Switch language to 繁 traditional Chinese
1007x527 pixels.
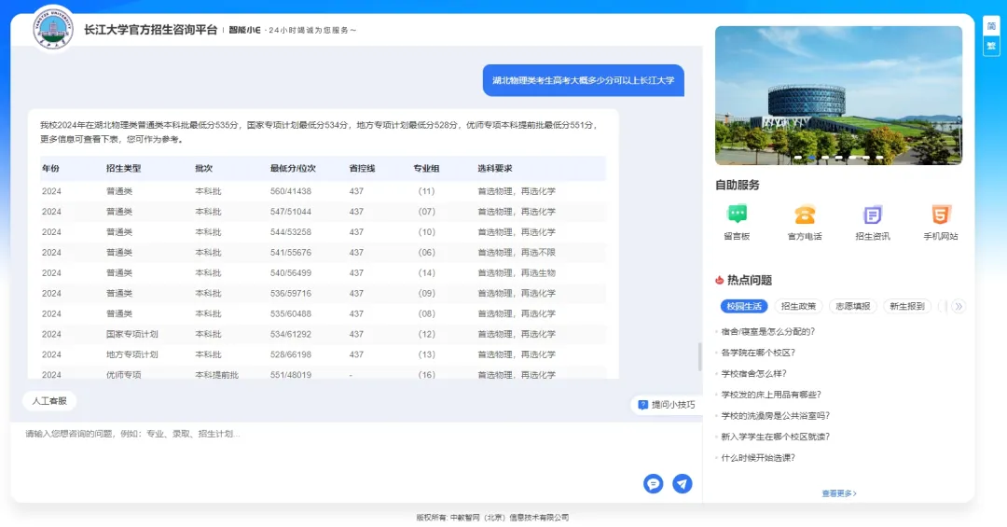pos(990,46)
